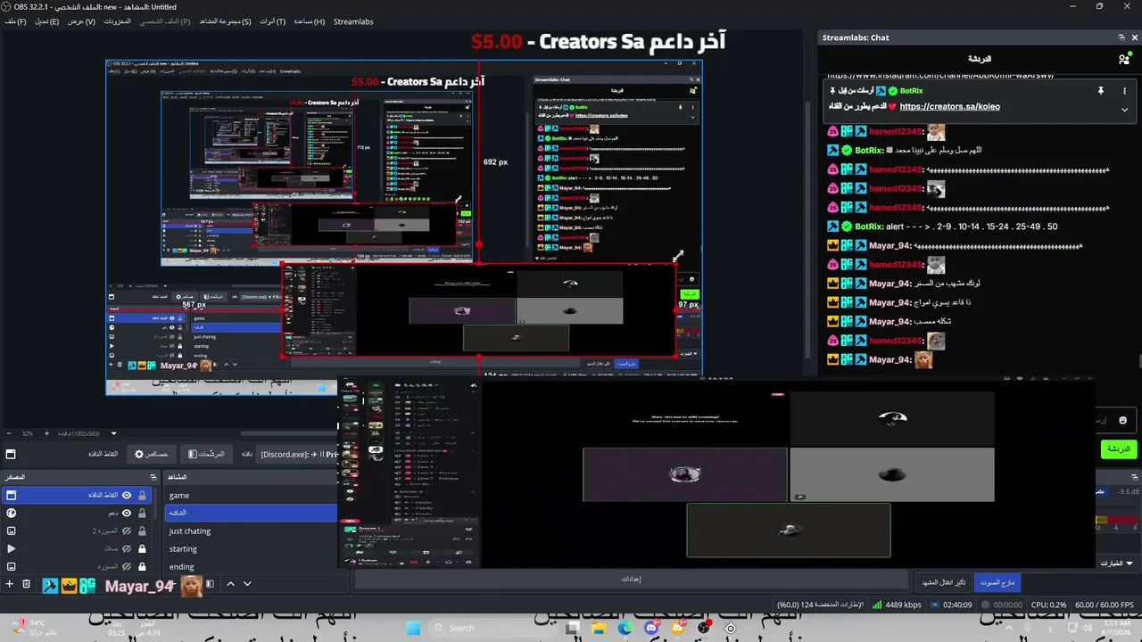Toggle lock on the globe browser source
The height and width of the screenshot is (642, 1142).
point(142,513)
